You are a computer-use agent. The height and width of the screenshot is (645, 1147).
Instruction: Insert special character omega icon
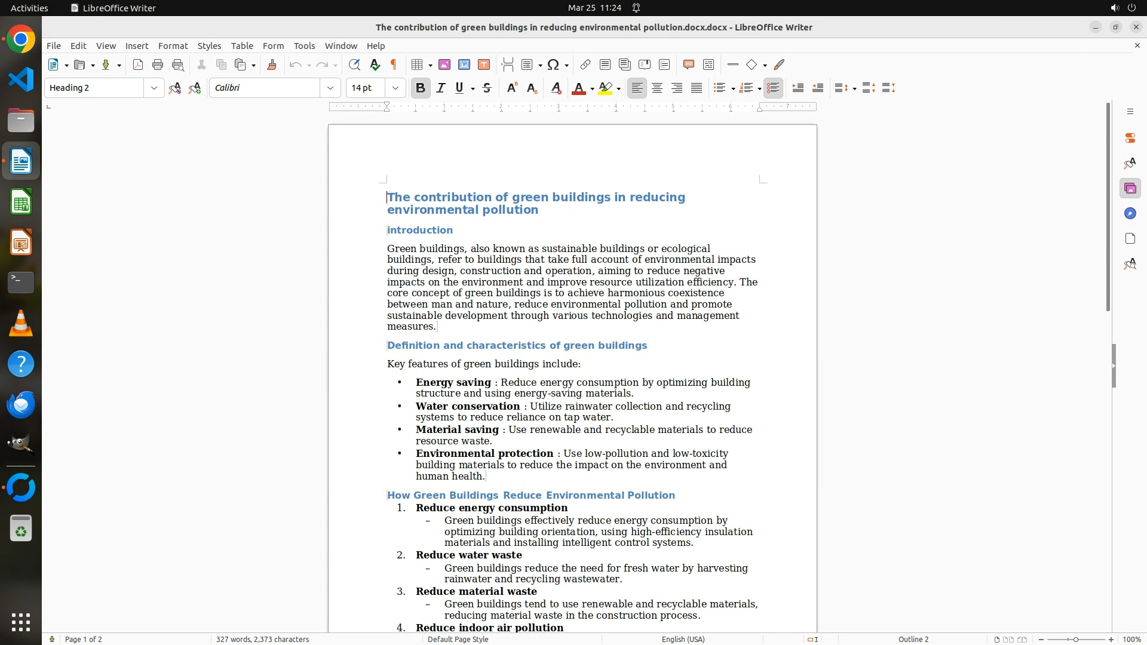click(553, 65)
